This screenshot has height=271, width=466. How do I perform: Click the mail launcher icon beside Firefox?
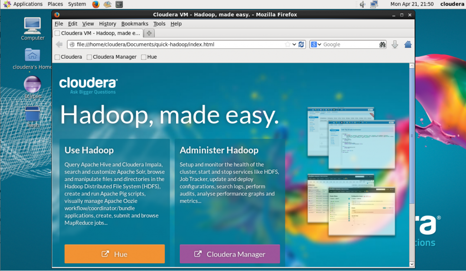107,4
